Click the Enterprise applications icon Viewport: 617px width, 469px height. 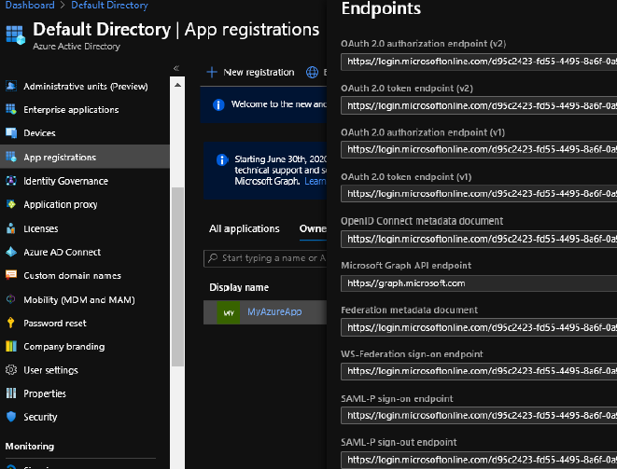click(x=12, y=109)
